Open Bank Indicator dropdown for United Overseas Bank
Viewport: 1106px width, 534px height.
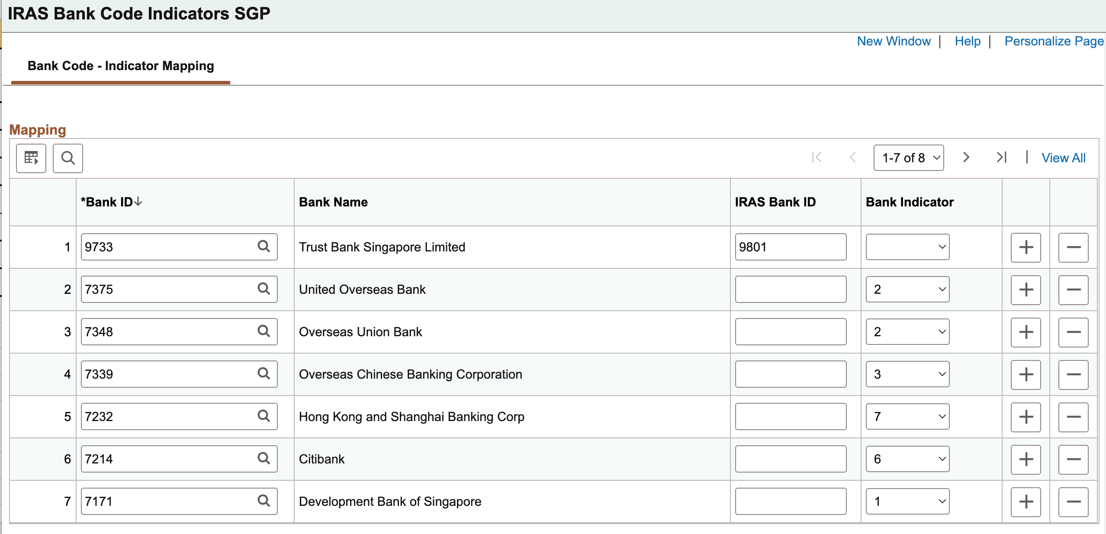(x=907, y=290)
